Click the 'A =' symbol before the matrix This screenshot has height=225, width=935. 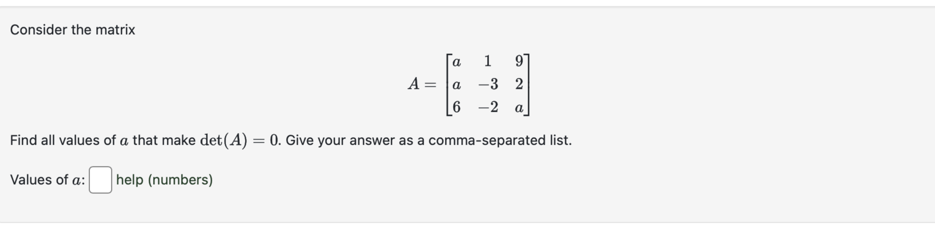click(x=422, y=84)
